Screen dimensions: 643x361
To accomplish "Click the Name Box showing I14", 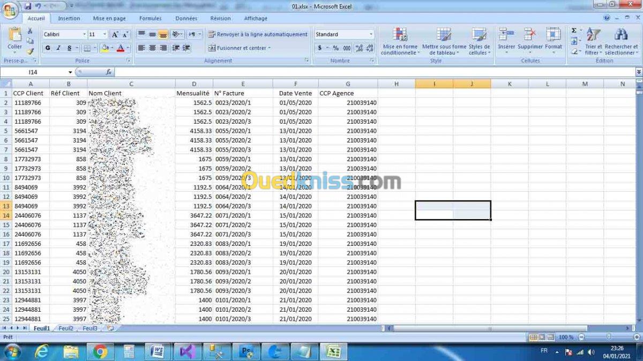I will coord(34,72).
